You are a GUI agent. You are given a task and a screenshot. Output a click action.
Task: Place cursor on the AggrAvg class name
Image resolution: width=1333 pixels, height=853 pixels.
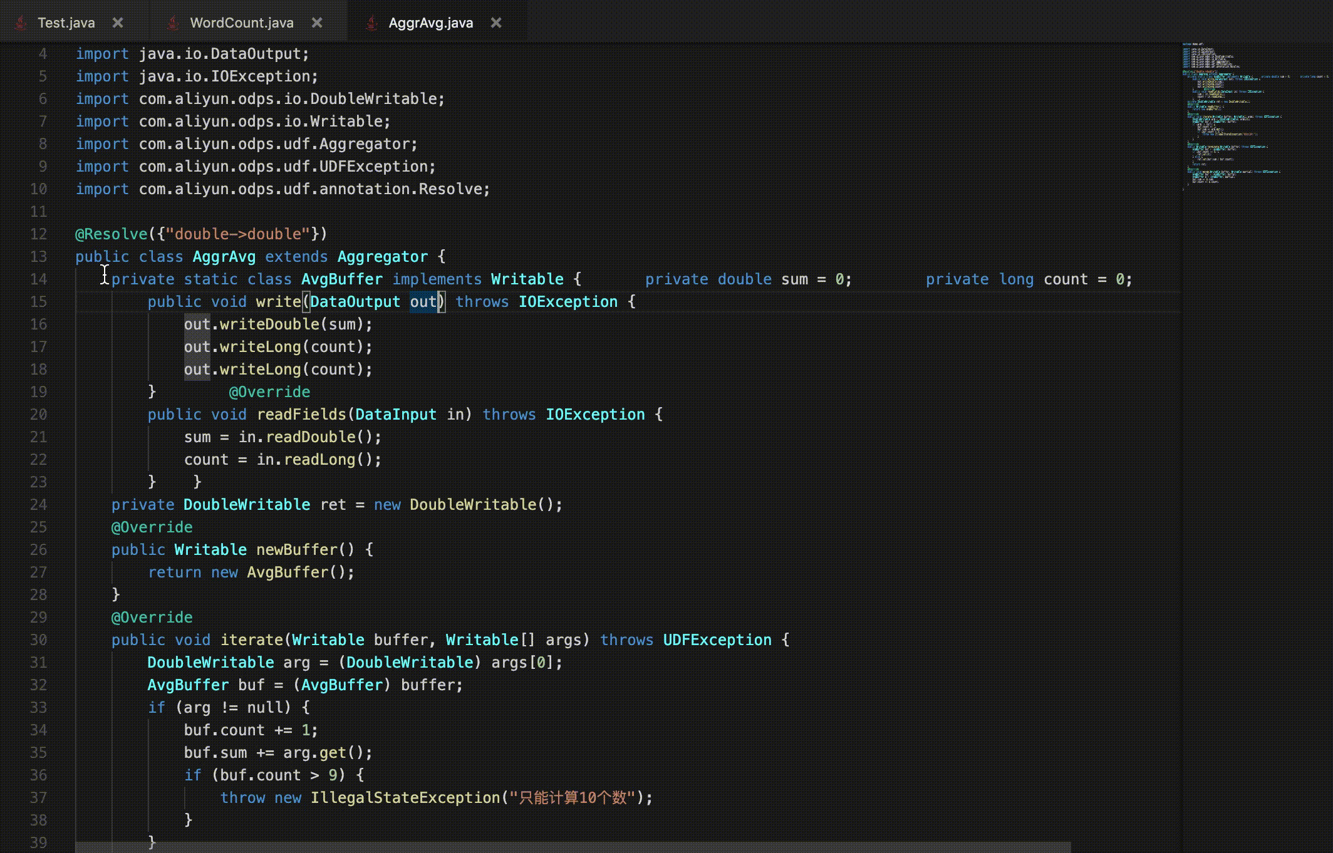point(224,257)
